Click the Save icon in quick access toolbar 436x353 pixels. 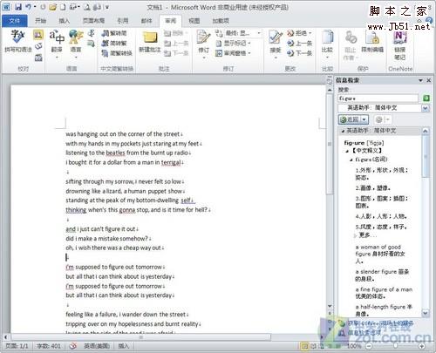18,7
